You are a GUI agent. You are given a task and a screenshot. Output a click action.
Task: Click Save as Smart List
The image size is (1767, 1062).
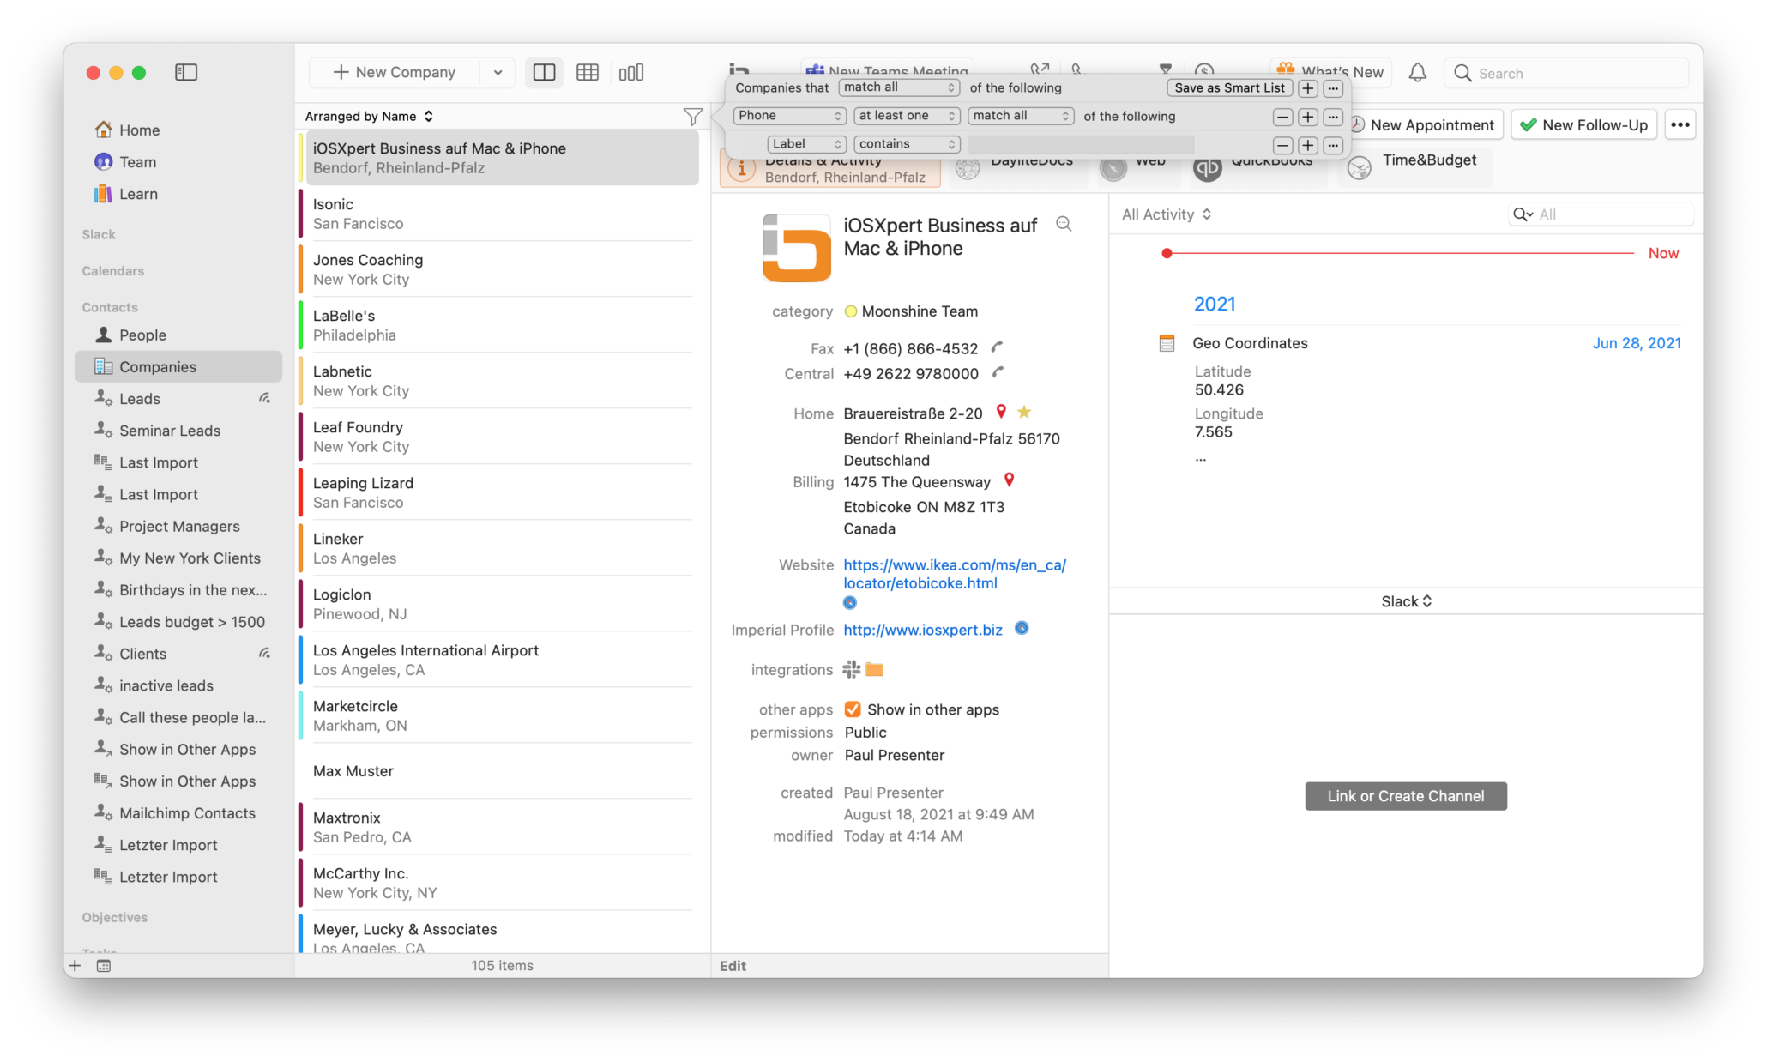(1229, 87)
